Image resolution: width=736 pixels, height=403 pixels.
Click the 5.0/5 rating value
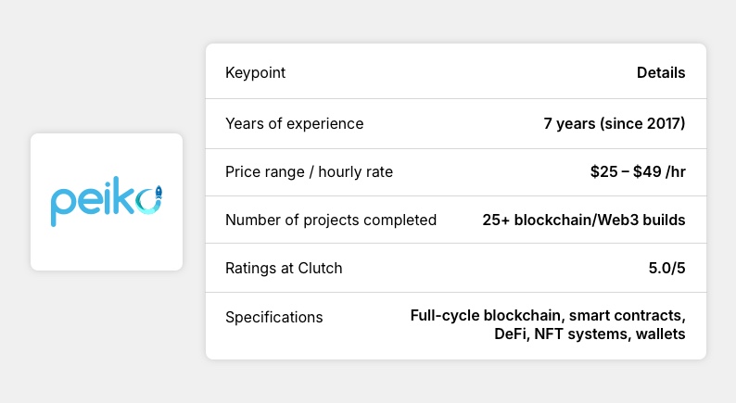point(666,268)
